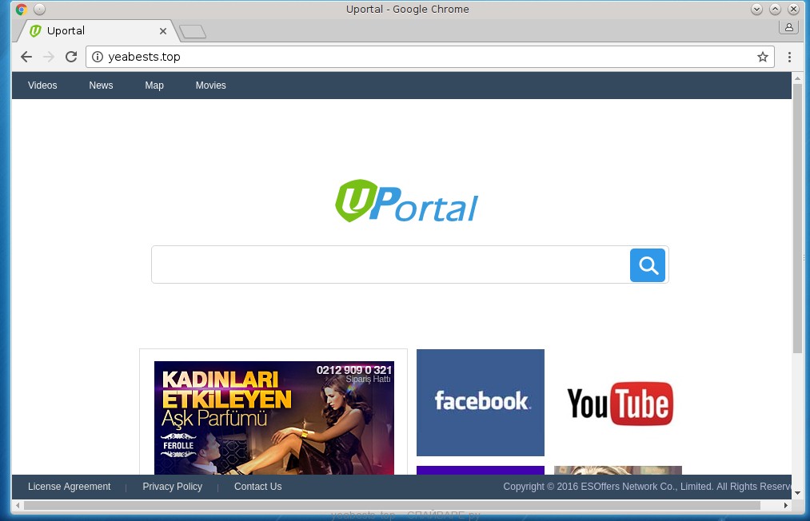Open a new tab
Viewport: 810px width, 521px height.
point(192,32)
